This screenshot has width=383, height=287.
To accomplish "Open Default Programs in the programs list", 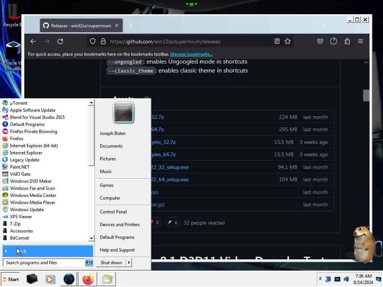I will 27,124.
